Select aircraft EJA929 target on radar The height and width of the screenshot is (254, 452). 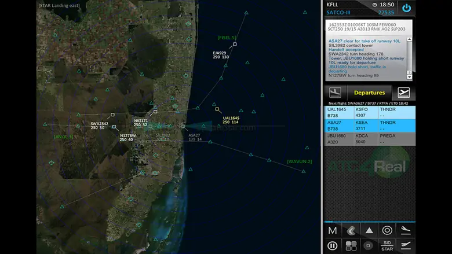[x=235, y=44]
